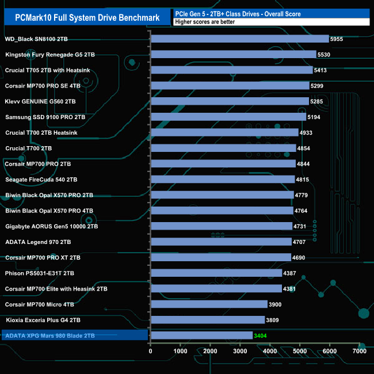Select the Kingston Fury Renegade G5 2TB label
Viewport: 374px width, 374px height.
point(50,55)
